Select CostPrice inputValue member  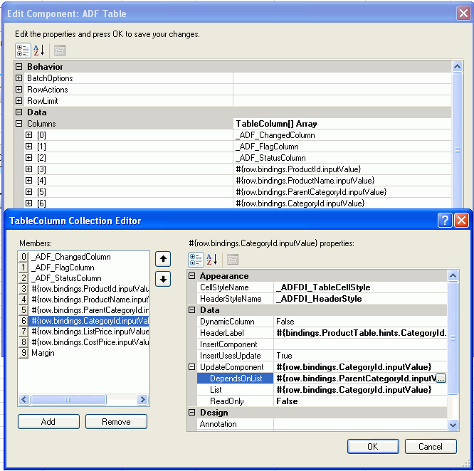(x=83, y=342)
